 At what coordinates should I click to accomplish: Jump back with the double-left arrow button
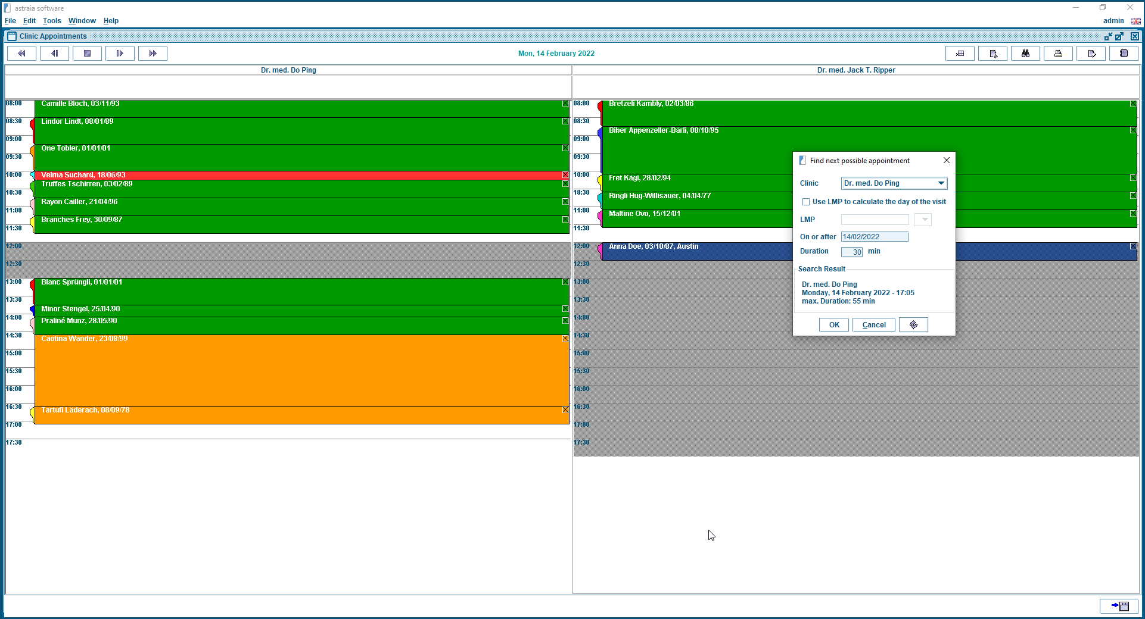[21, 54]
